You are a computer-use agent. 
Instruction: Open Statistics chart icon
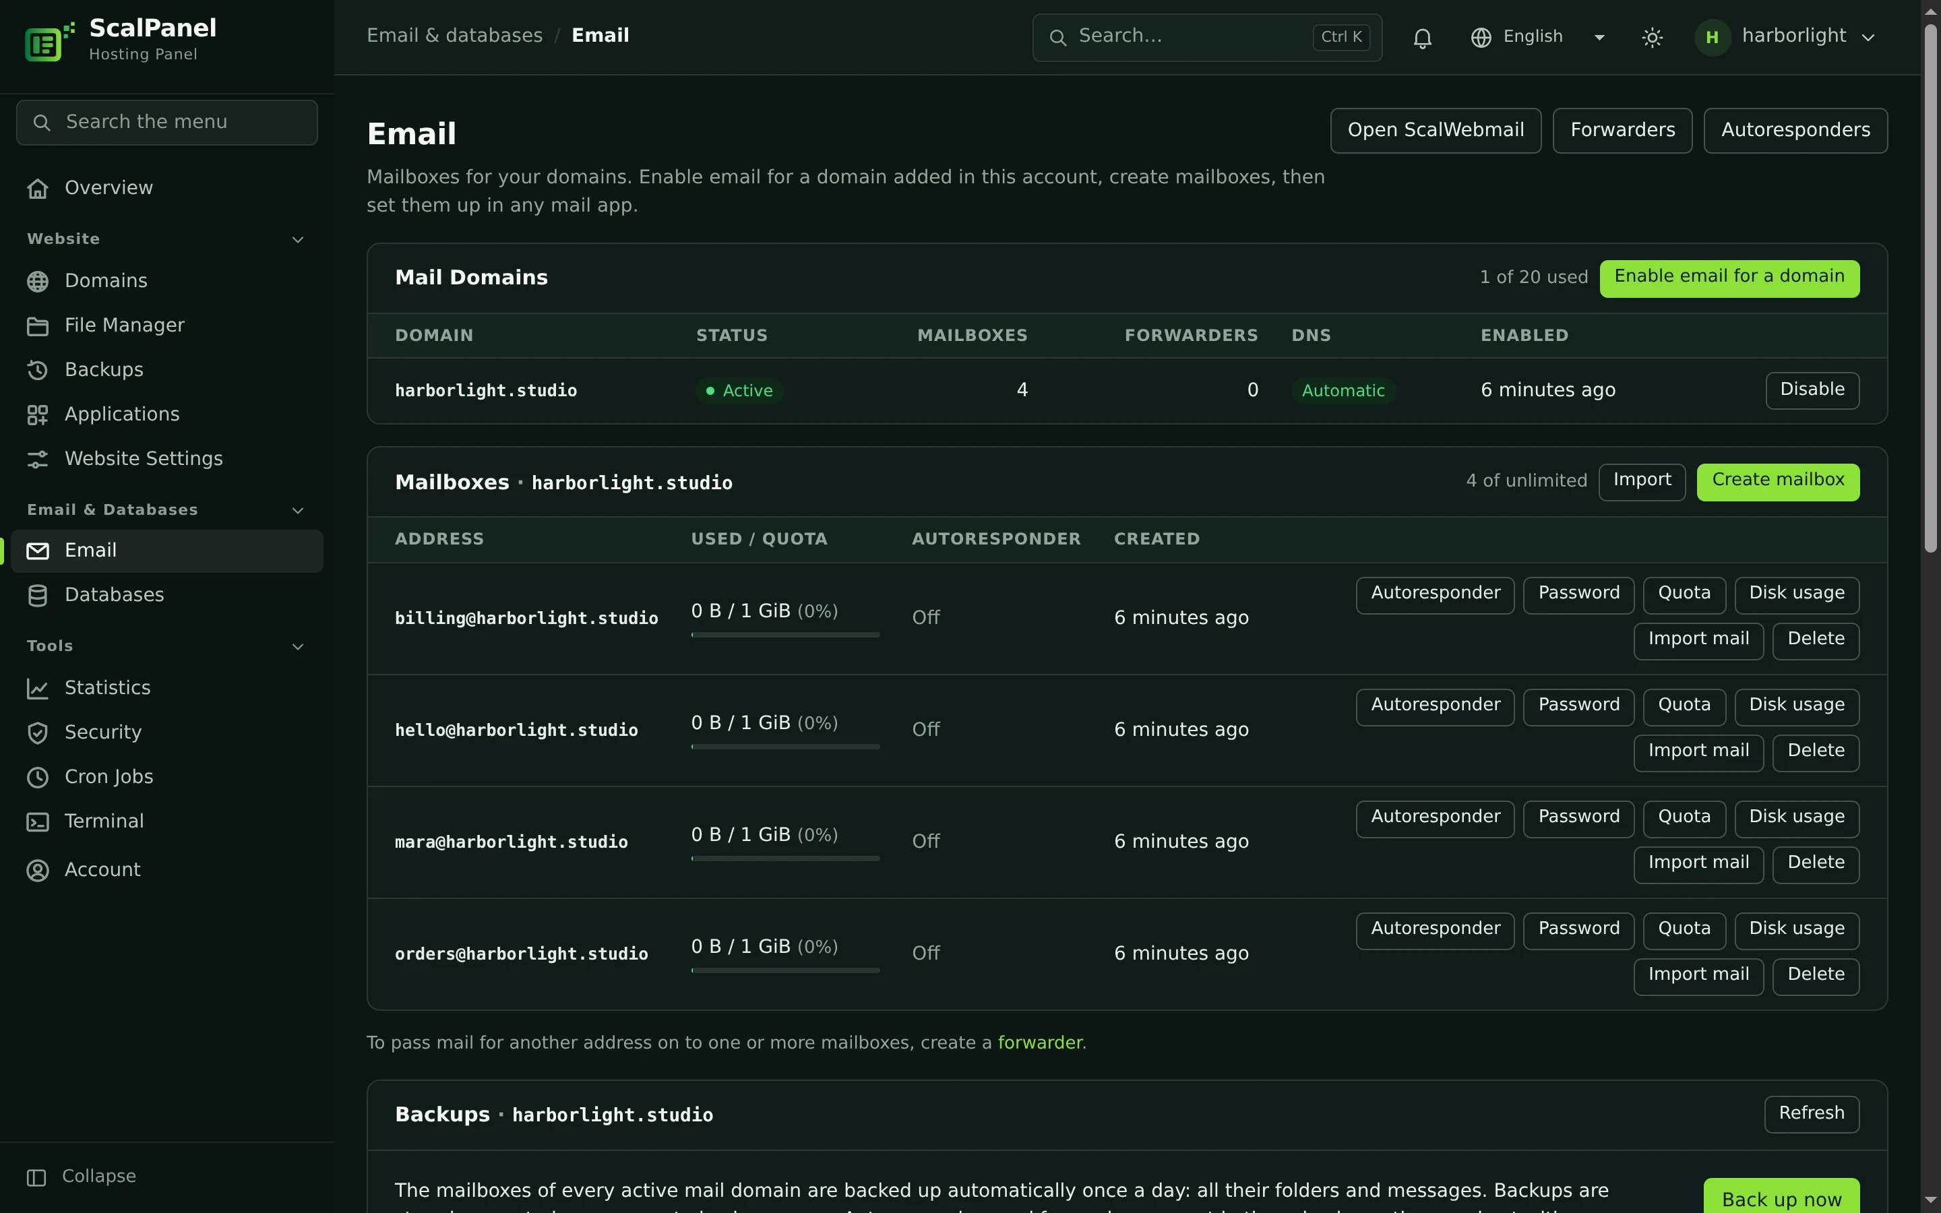click(38, 688)
